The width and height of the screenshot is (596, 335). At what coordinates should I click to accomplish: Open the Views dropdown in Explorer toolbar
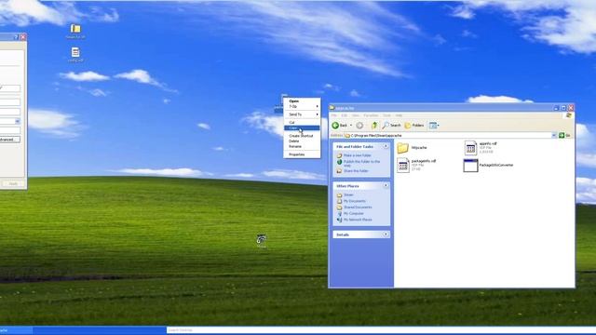(434, 126)
